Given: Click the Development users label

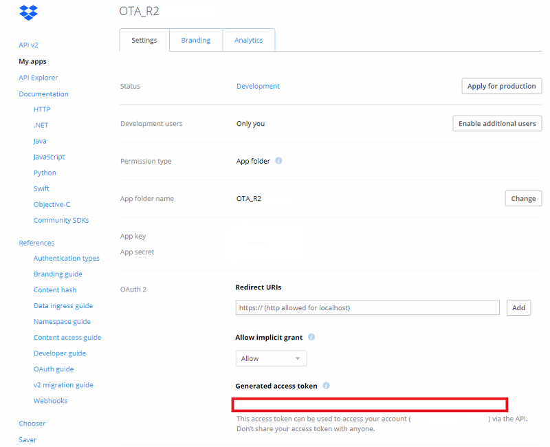Looking at the screenshot, I should coord(151,124).
